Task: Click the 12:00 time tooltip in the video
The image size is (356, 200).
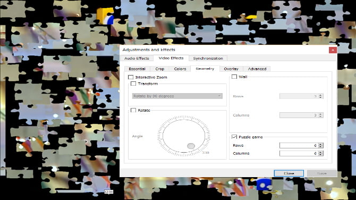Action: pyautogui.click(x=109, y=192)
